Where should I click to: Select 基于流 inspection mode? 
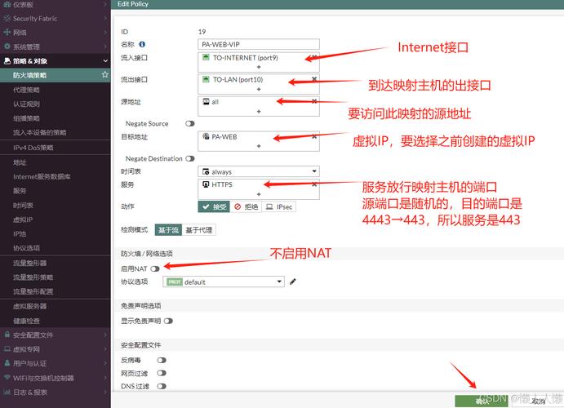pyautogui.click(x=168, y=230)
